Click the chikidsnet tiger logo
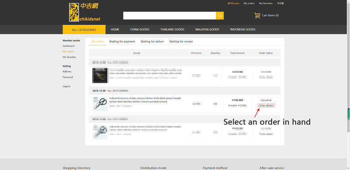The width and height of the screenshot is (350, 170). point(85,12)
